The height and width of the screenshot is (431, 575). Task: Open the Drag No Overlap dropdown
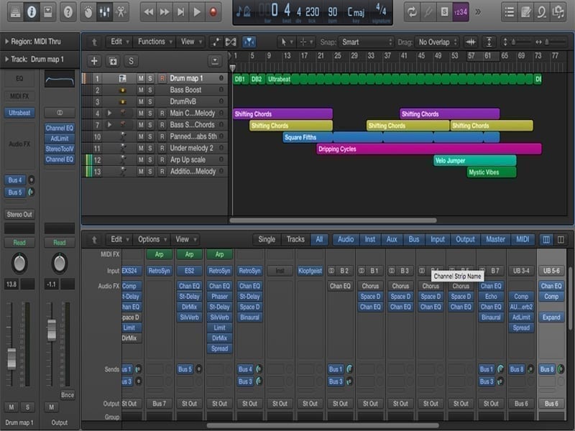[x=436, y=42]
